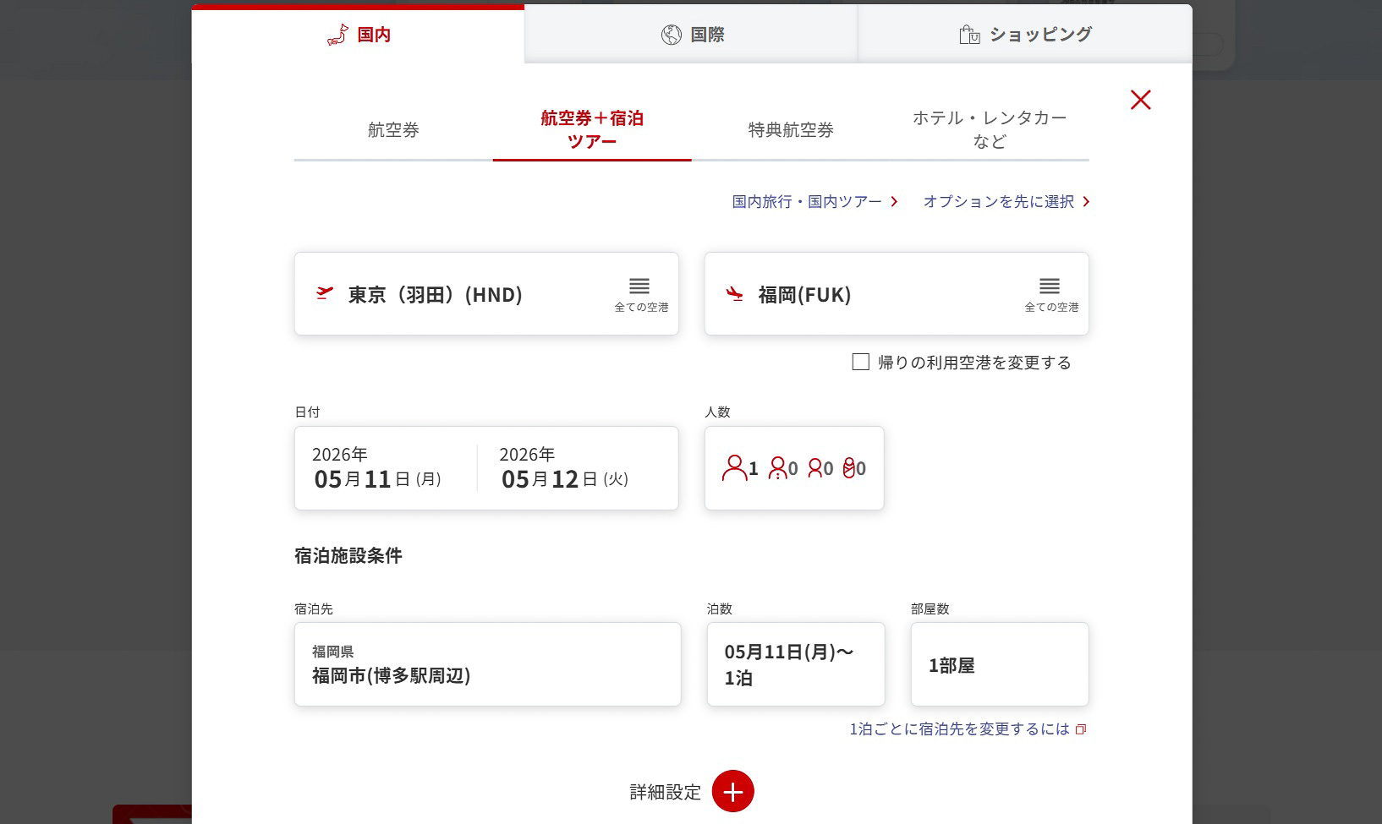Click the chevron next to オプションを先に選択
Image resolution: width=1382 pixels, height=824 pixels.
1087,202
